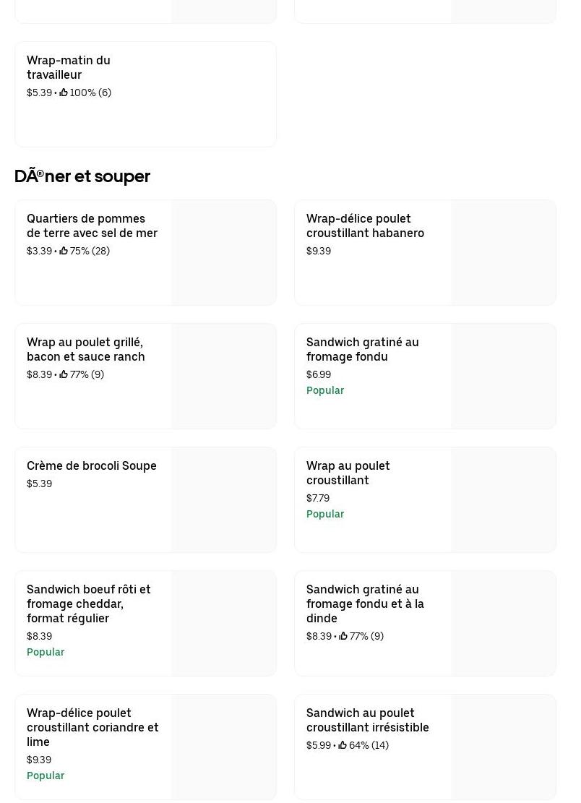This screenshot has width=581, height=803.
Task: Click the Crème de brocoli Soupe thumbnail
Action: click(223, 499)
